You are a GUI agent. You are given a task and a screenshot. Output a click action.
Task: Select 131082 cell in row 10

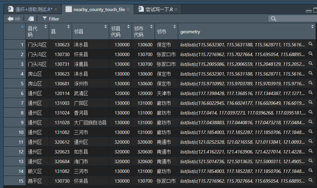(60, 132)
